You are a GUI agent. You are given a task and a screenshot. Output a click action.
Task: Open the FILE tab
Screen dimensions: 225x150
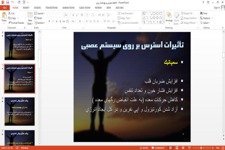[x=5, y=8]
